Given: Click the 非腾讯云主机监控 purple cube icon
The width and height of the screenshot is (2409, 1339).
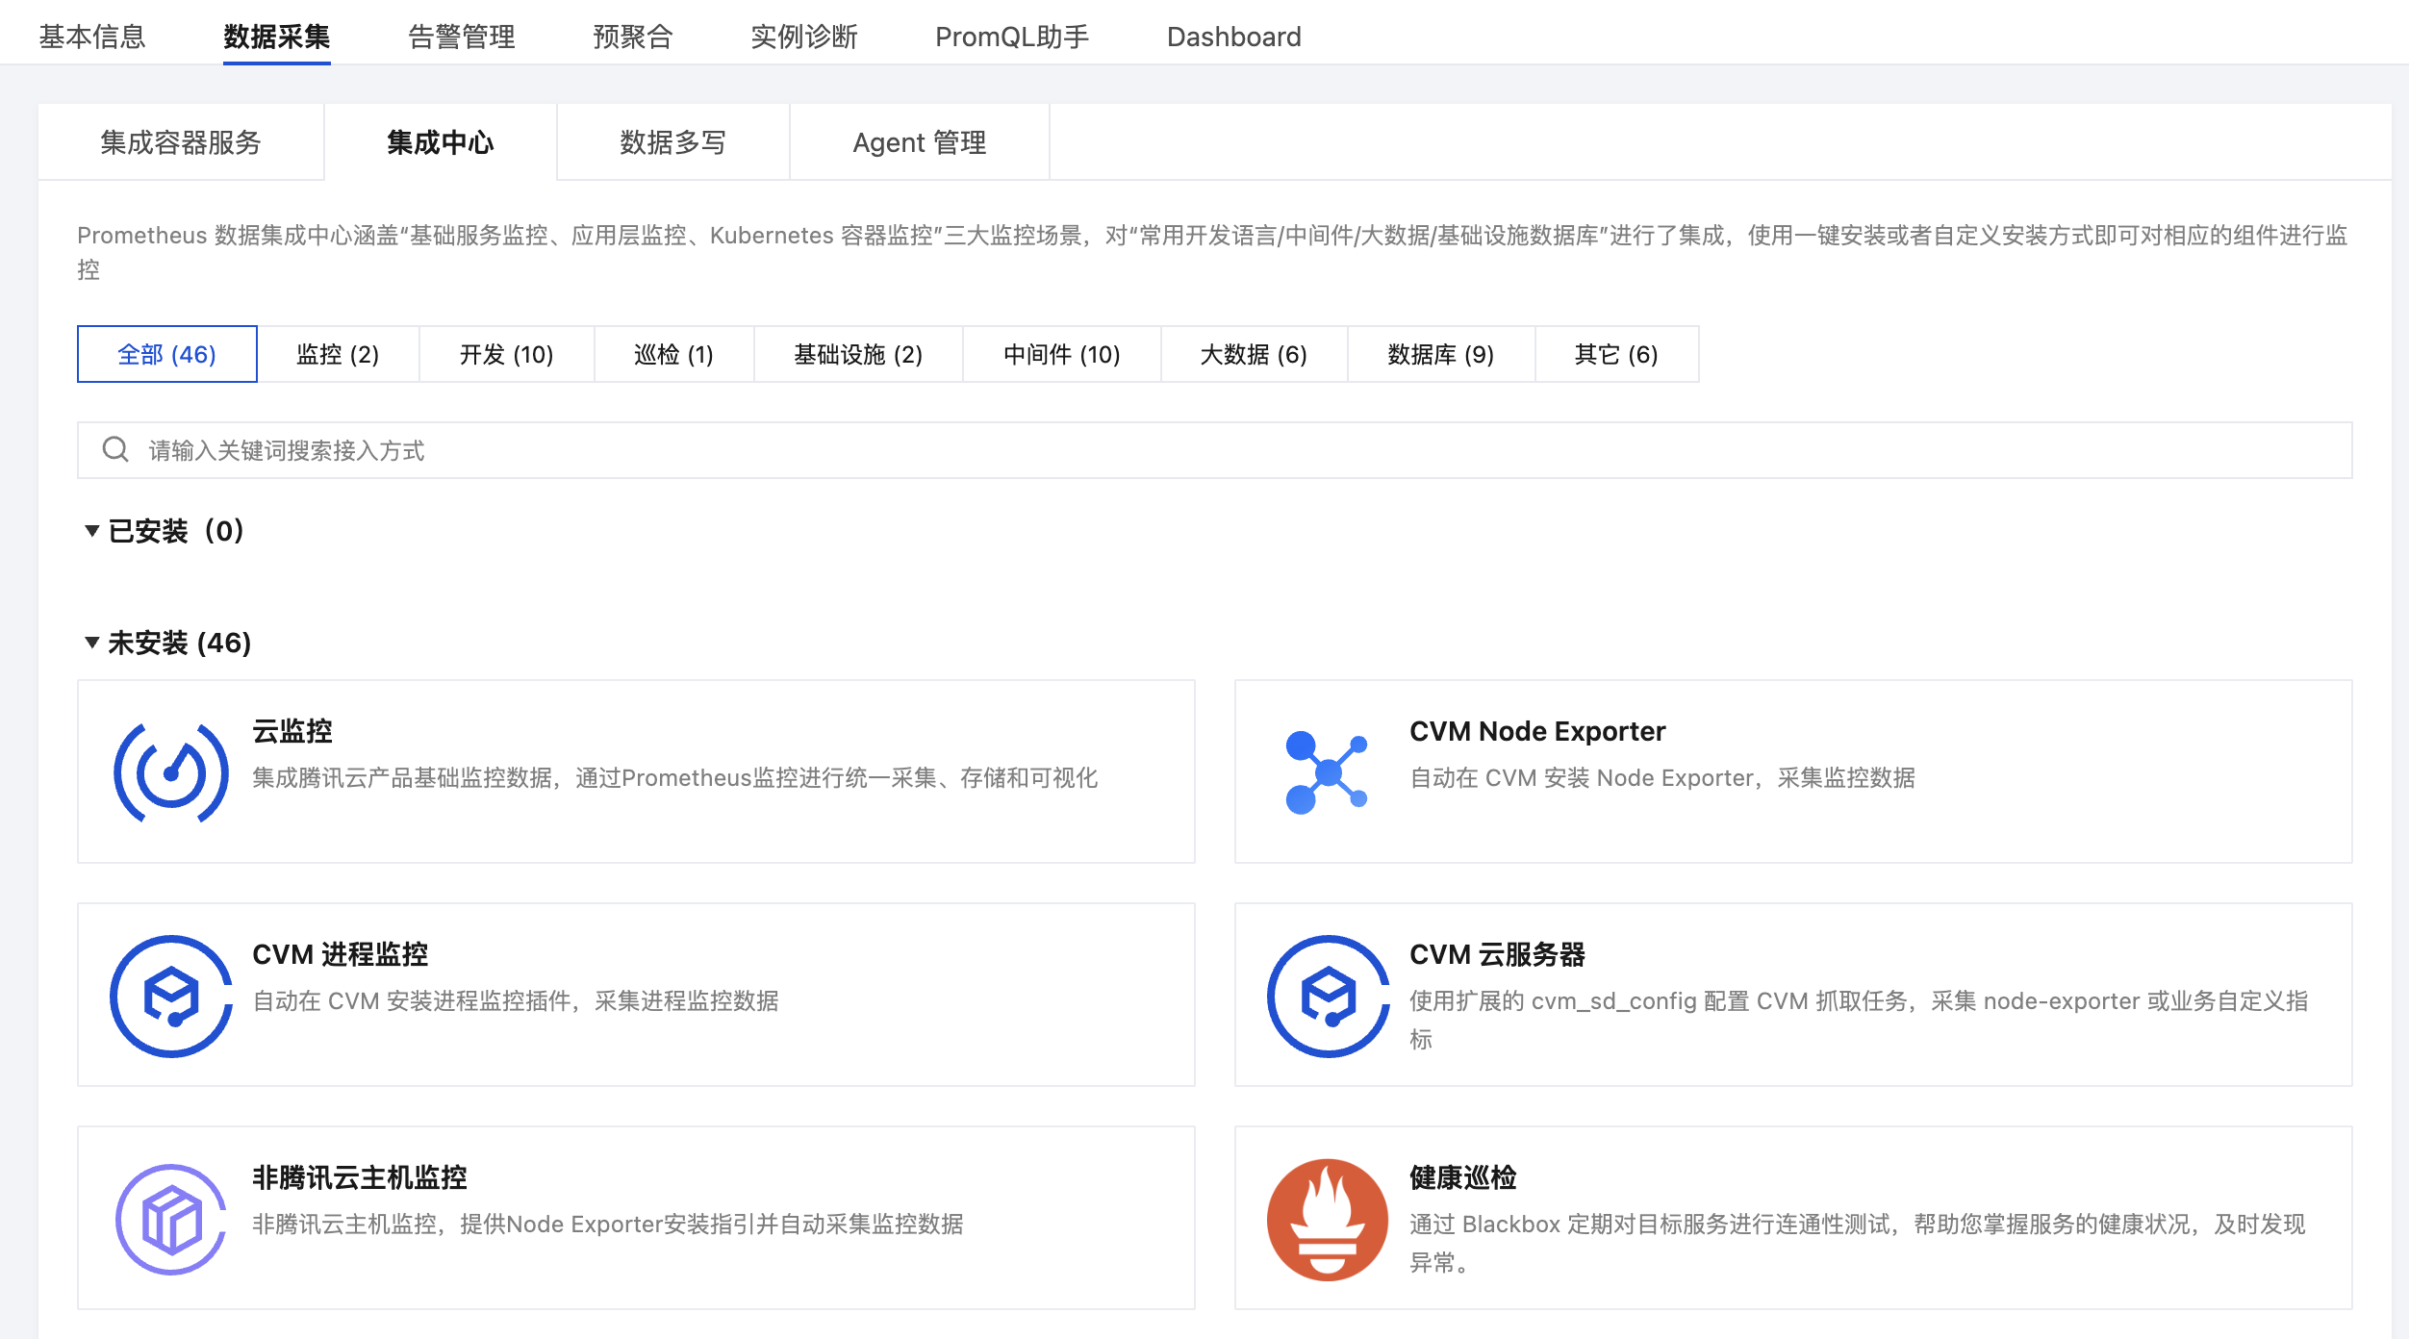Looking at the screenshot, I should coord(171,1219).
